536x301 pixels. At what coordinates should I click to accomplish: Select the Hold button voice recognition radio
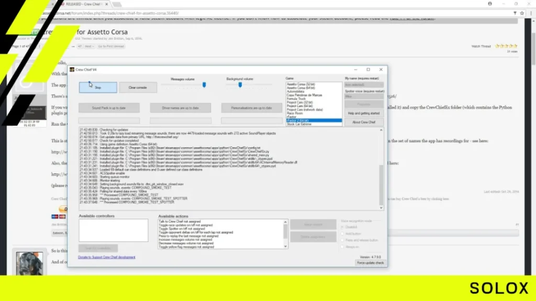click(342, 234)
